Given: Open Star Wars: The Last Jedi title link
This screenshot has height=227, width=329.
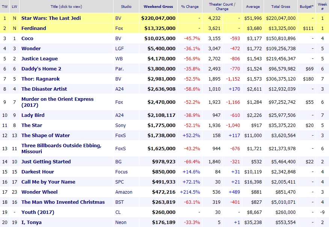Looking at the screenshot, I should tap(51, 18).
